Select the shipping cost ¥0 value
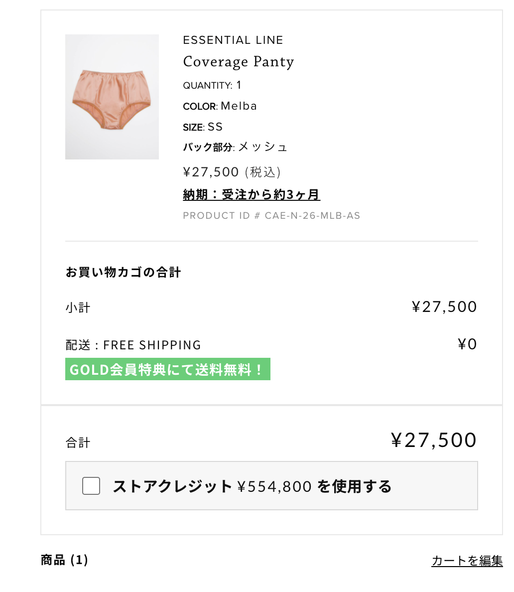514x592 pixels. coord(467,344)
